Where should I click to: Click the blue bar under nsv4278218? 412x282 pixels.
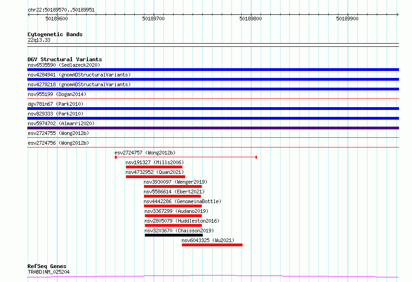click(213, 89)
